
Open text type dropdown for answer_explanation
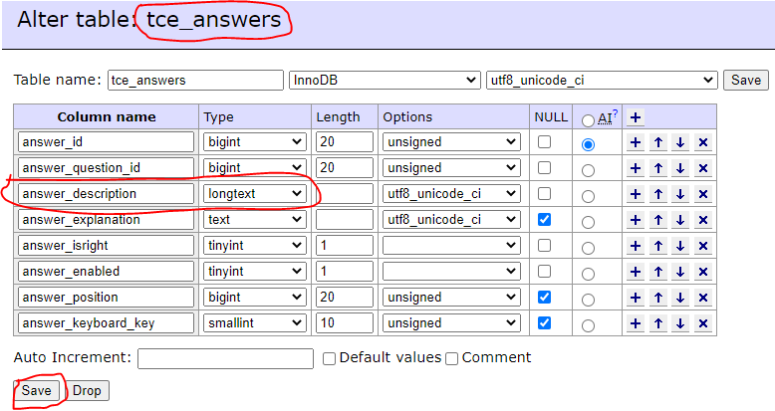point(255,219)
